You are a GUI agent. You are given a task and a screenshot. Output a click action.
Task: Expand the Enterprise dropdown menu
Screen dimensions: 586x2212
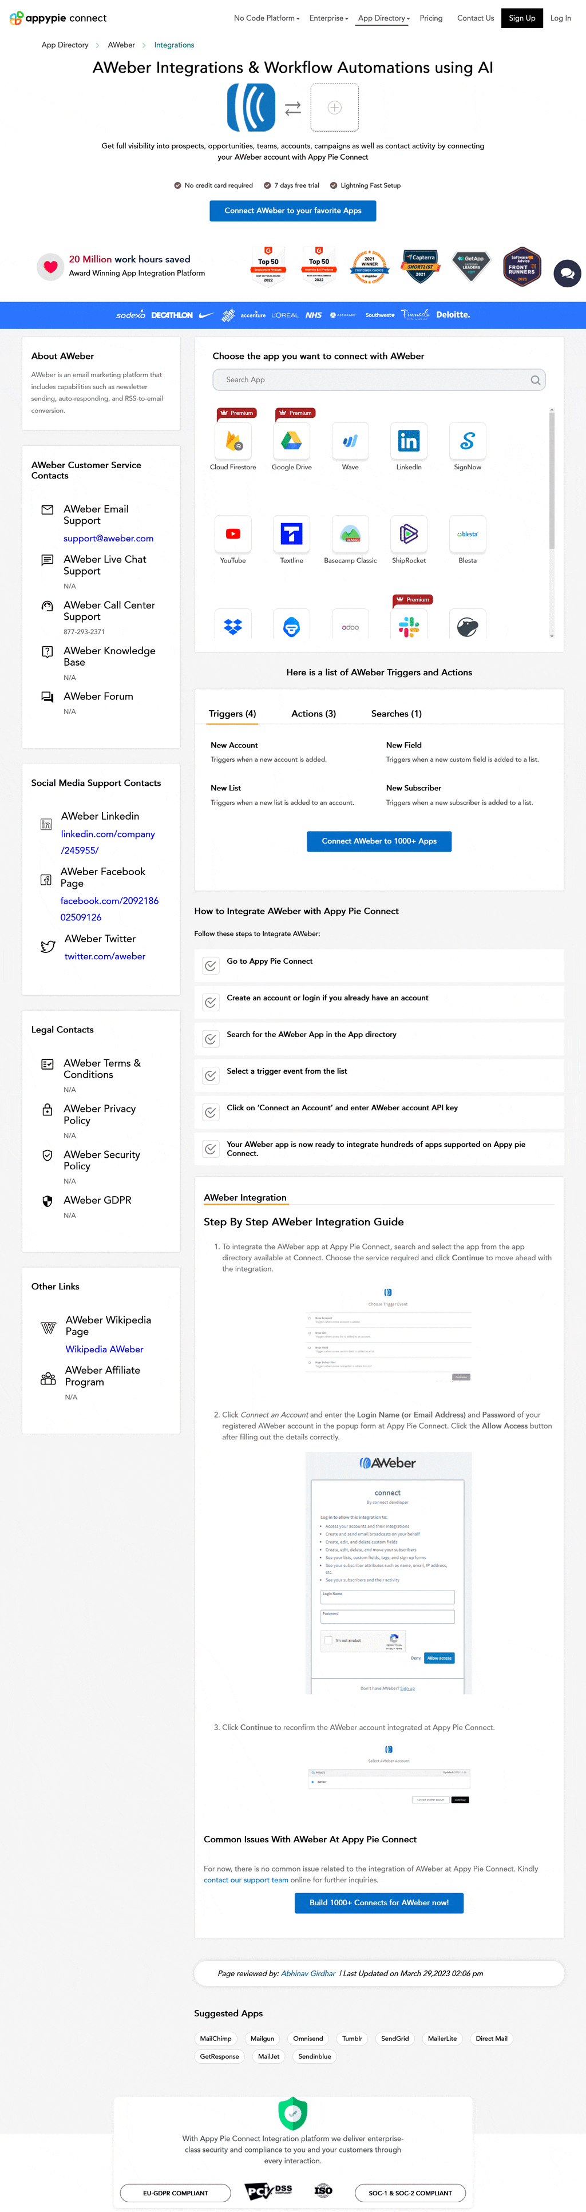point(328,18)
